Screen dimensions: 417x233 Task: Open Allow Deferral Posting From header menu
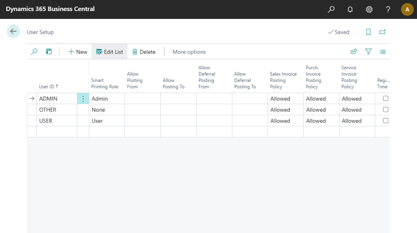point(207,77)
